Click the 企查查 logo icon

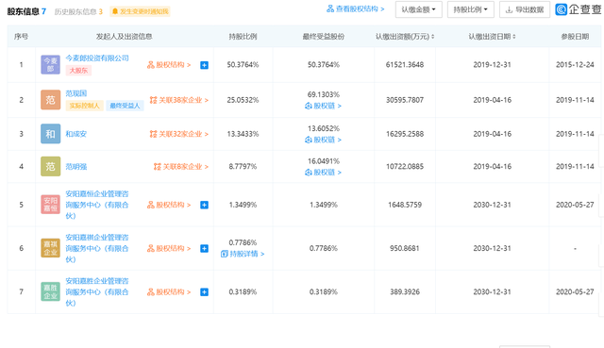coord(561,9)
